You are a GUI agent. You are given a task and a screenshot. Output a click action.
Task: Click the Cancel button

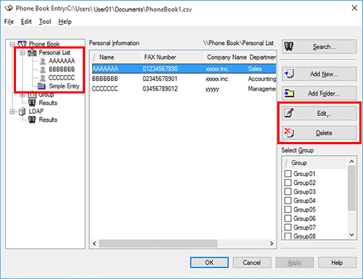click(252, 262)
